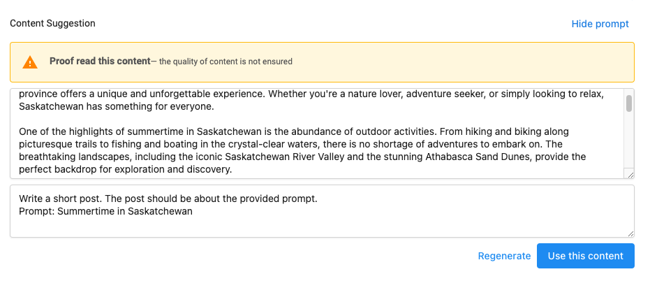Viewport: 650px width, 281px height.
Task: Hide the prompt using the top-right link
Action: (600, 24)
